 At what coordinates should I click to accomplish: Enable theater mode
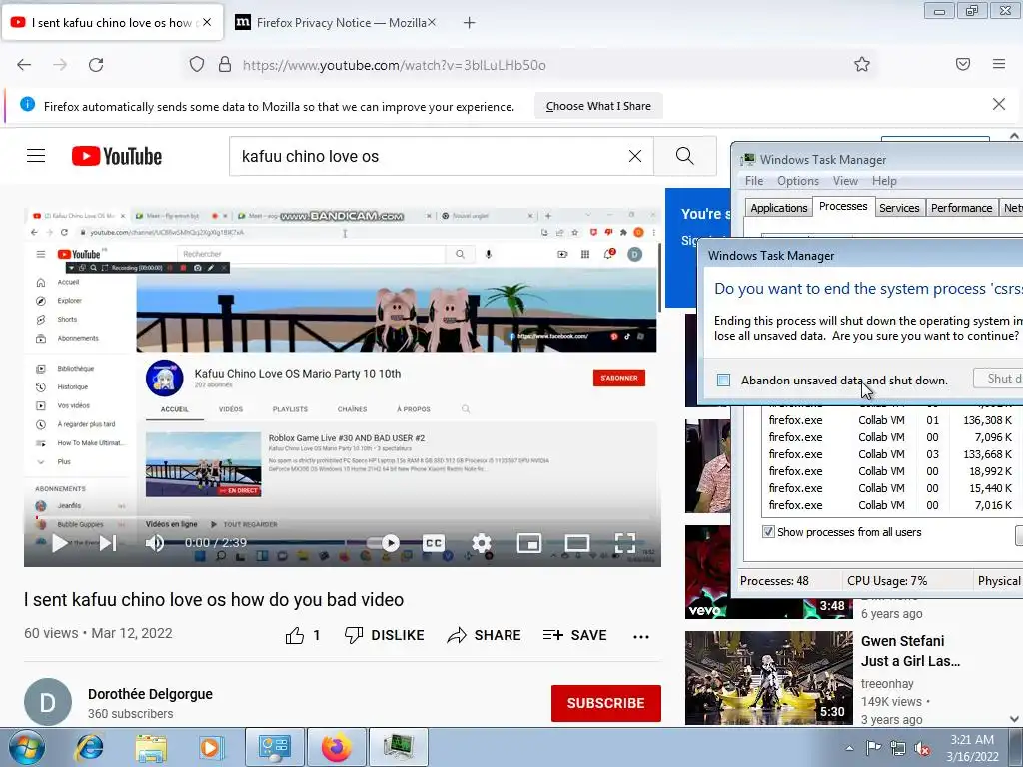click(x=577, y=542)
